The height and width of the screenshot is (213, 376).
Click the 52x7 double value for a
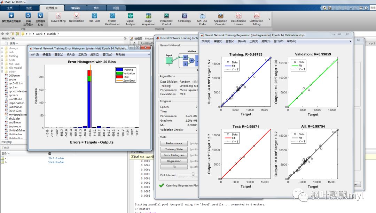tap(56, 158)
